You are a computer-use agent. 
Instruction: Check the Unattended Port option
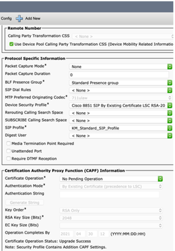[8, 151]
